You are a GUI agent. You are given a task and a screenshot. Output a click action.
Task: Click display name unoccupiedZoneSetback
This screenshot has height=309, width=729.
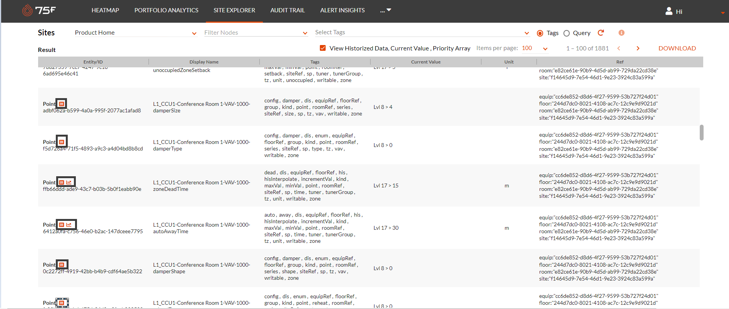click(182, 70)
